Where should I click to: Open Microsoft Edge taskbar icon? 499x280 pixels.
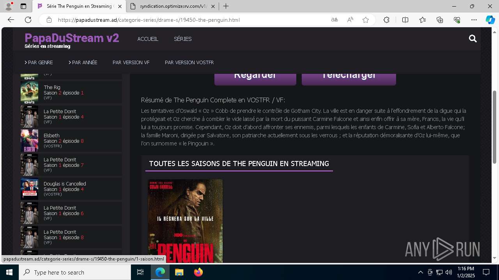(160, 272)
